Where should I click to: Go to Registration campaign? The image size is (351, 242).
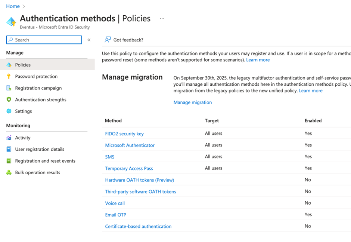pyautogui.click(x=38, y=88)
